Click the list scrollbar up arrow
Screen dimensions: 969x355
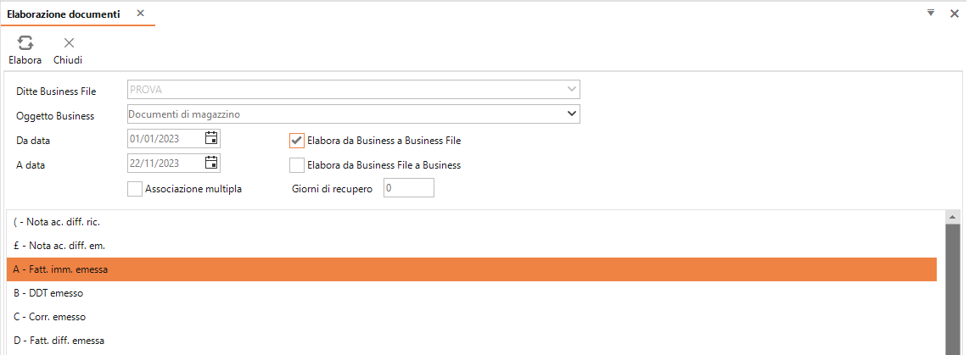pos(953,218)
